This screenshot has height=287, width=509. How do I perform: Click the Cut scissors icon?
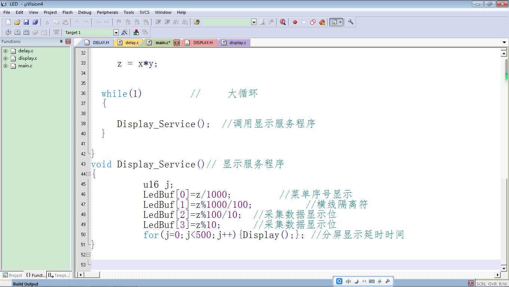click(x=47, y=22)
